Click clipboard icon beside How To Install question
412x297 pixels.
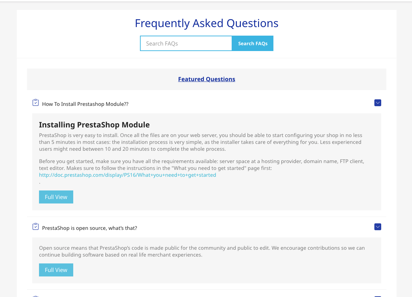click(36, 103)
